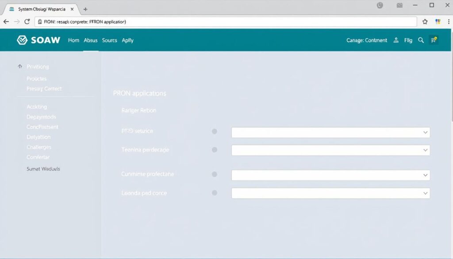Viewport: 453px width, 259px height.
Task: Click the bookmark star icon
Action: 424,21
